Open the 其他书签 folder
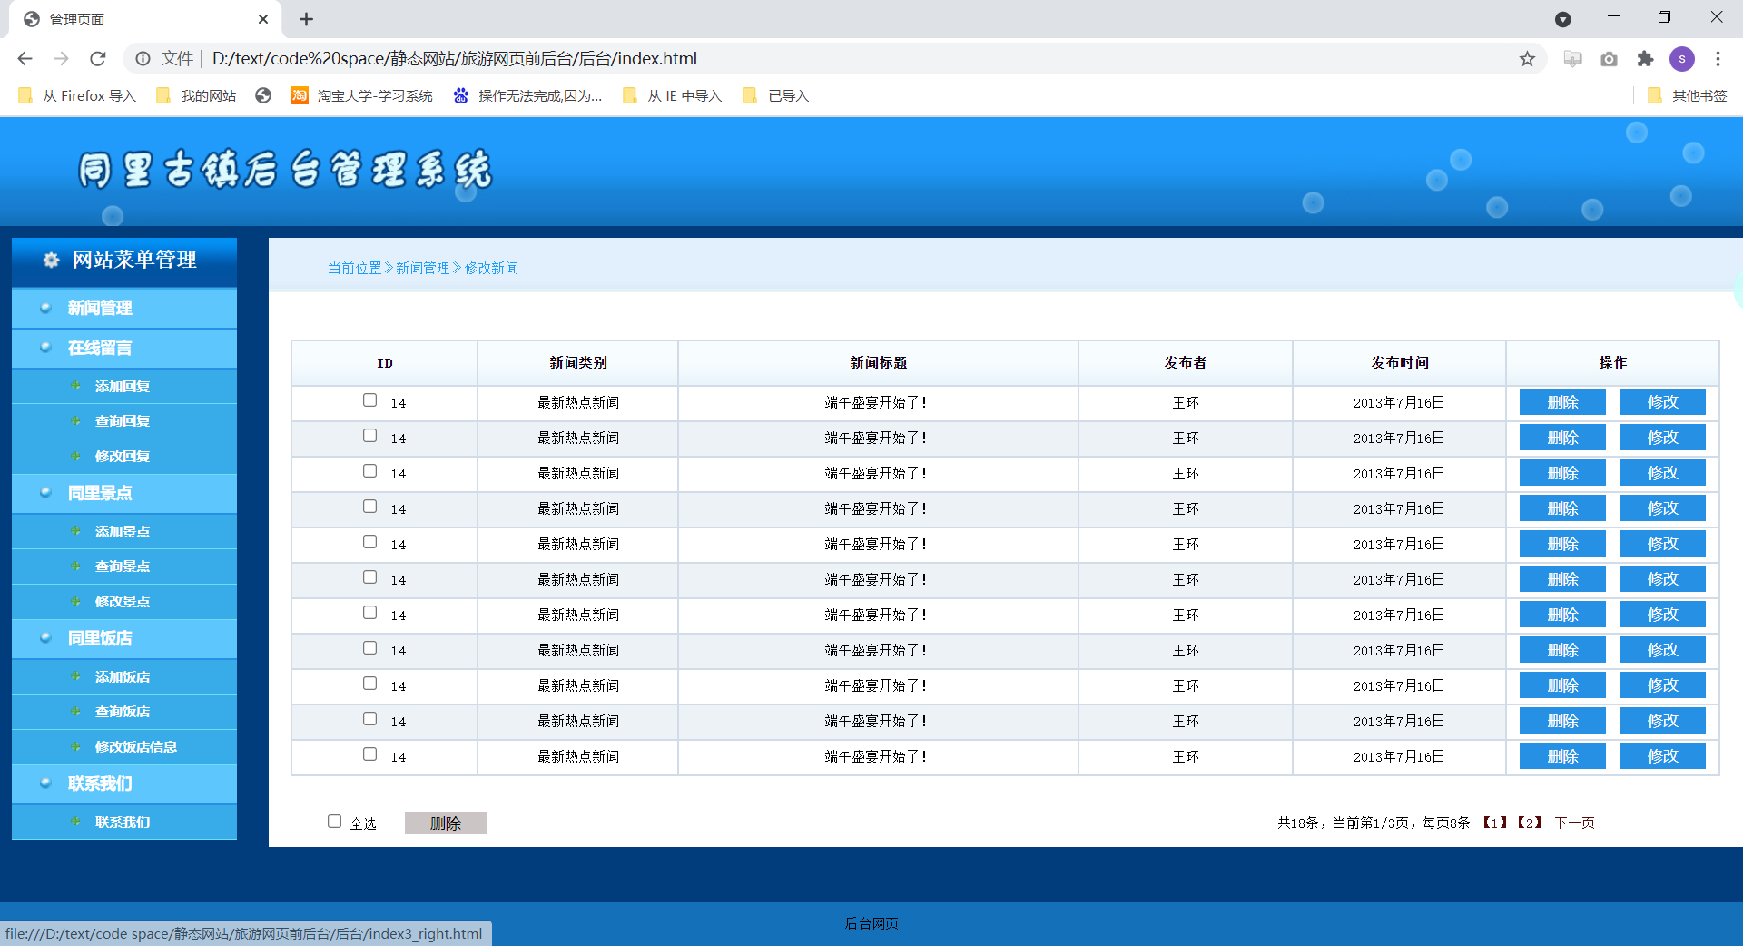 [x=1687, y=95]
